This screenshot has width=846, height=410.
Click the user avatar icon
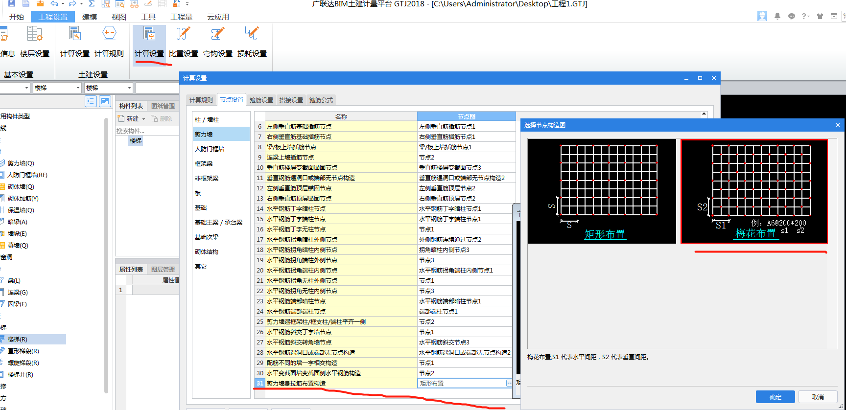(762, 16)
